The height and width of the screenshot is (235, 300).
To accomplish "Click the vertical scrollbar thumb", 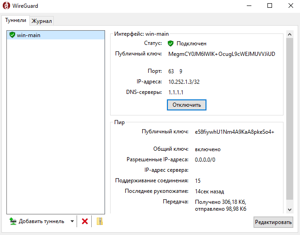I will 289,119.
